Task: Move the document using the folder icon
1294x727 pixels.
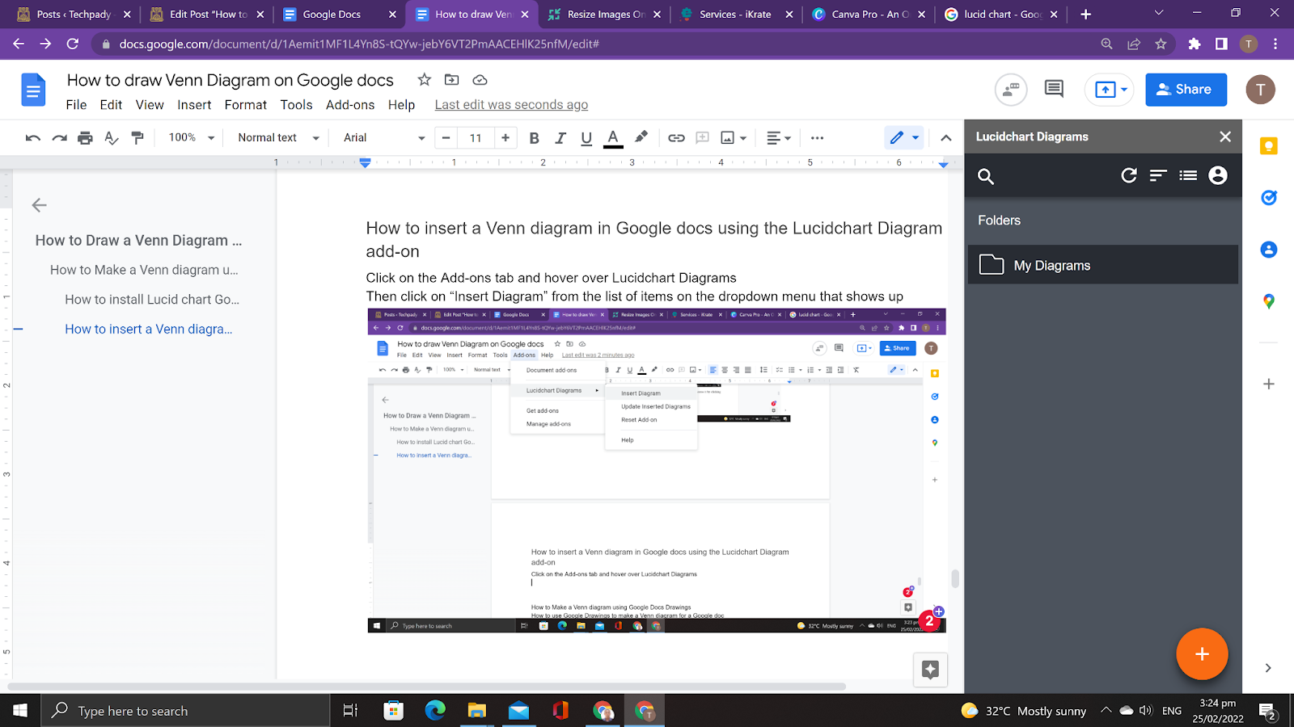Action: tap(452, 79)
